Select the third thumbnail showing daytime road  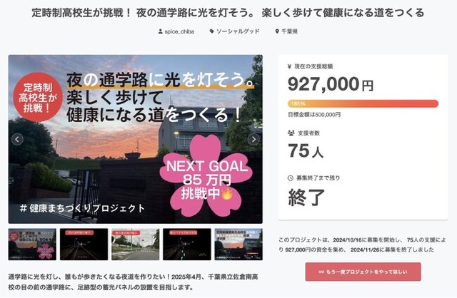(x=135, y=244)
